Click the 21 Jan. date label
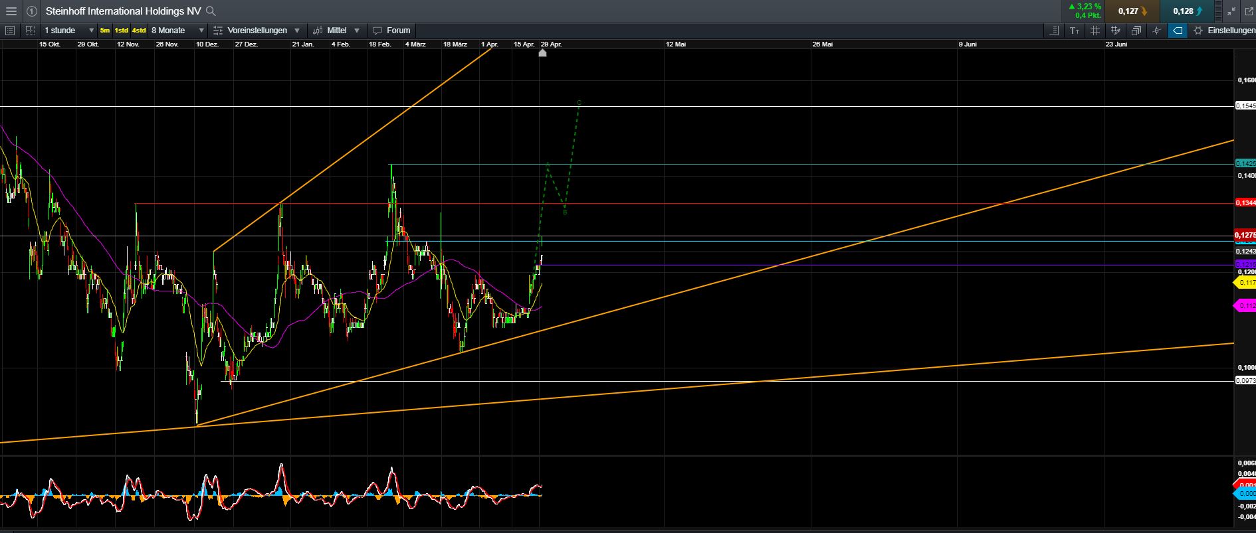Viewport: 1256px width, 533px height. coord(303,44)
